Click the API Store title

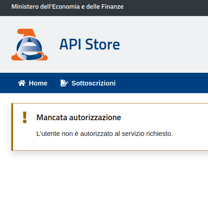click(89, 44)
